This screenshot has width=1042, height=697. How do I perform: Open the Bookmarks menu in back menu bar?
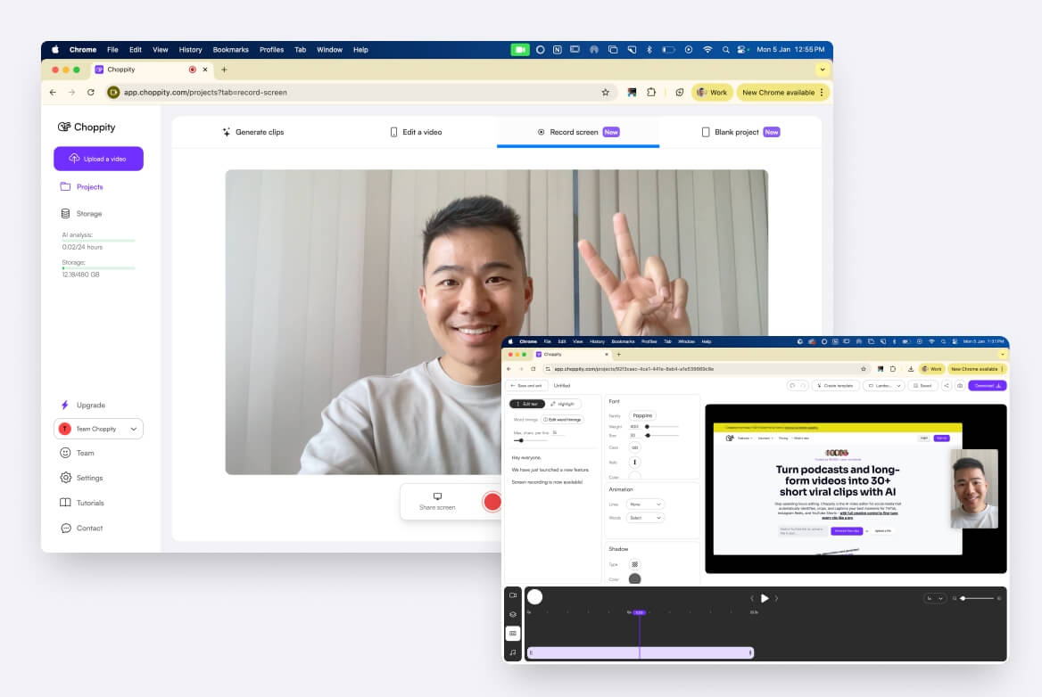click(230, 50)
